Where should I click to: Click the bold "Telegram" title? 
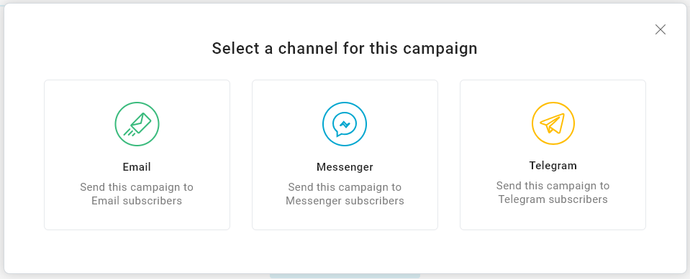(553, 166)
